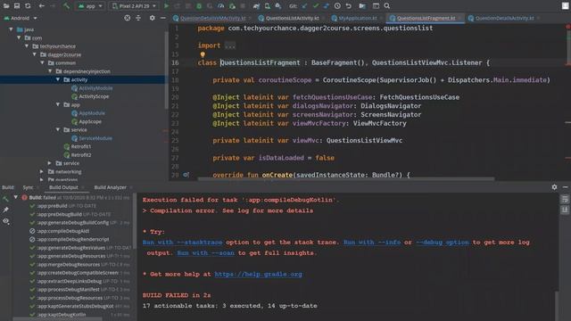Show Git history clock icon
Screen dimensions: 571x321
point(337,6)
